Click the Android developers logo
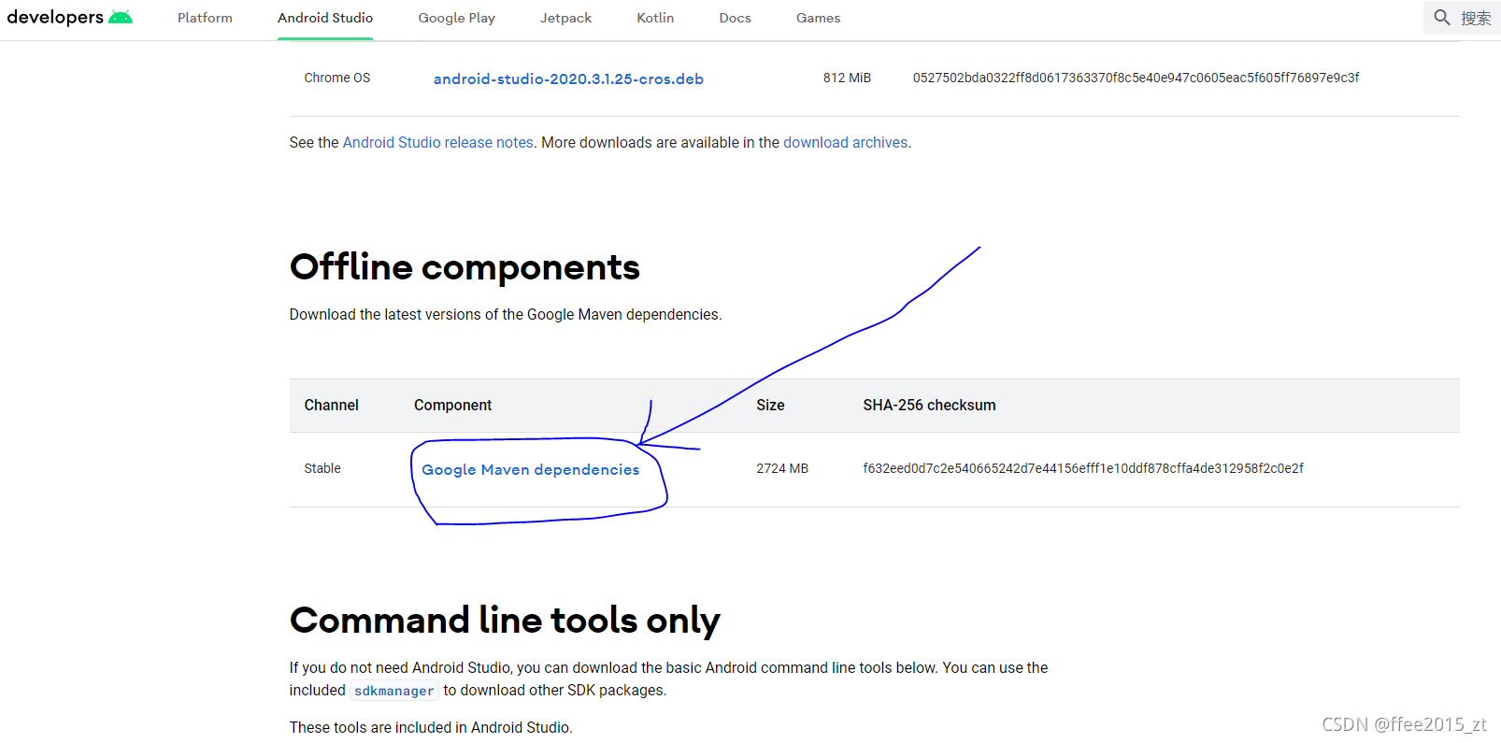This screenshot has width=1501, height=743. pos(69,17)
